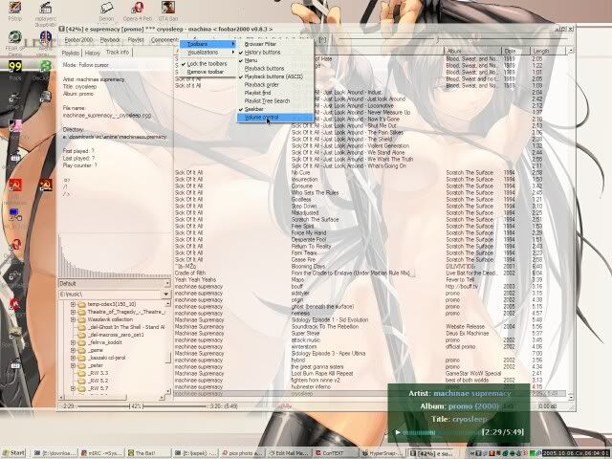
Task: Expand the _peter folder node
Action: pos(73,365)
